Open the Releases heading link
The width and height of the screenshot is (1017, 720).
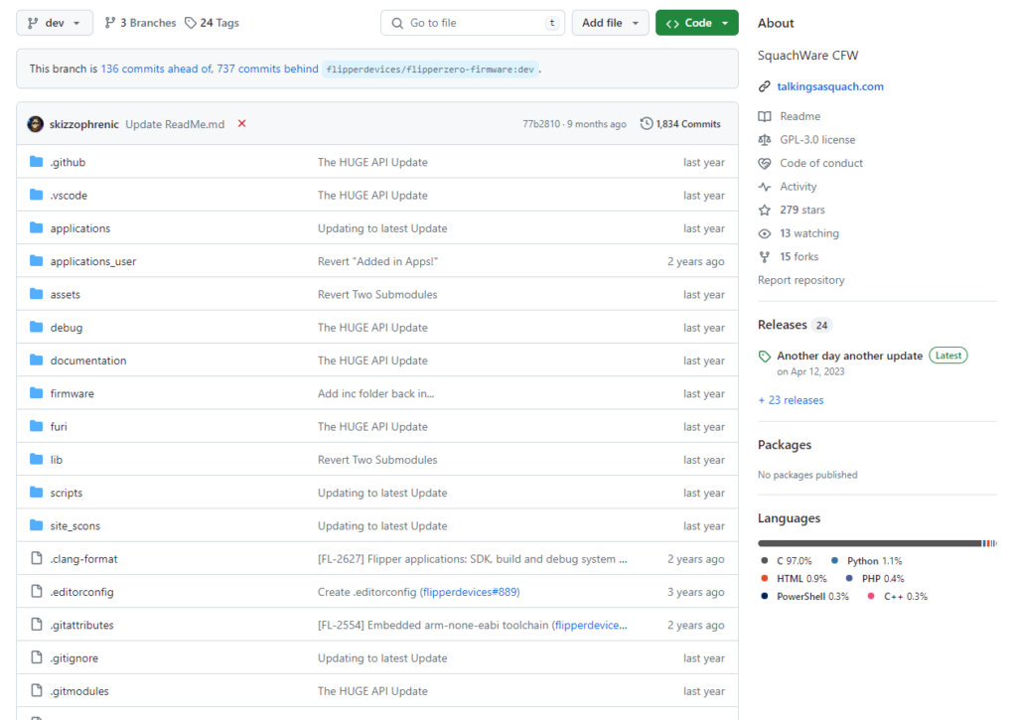click(x=783, y=325)
